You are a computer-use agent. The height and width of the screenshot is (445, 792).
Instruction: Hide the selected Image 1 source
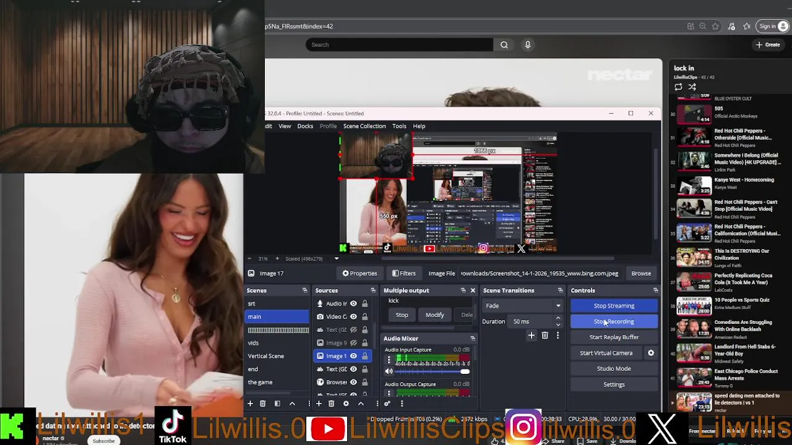tap(353, 356)
